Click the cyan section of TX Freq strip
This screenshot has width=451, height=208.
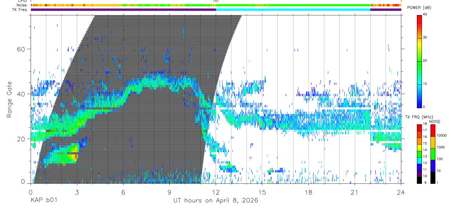(x=293, y=10)
